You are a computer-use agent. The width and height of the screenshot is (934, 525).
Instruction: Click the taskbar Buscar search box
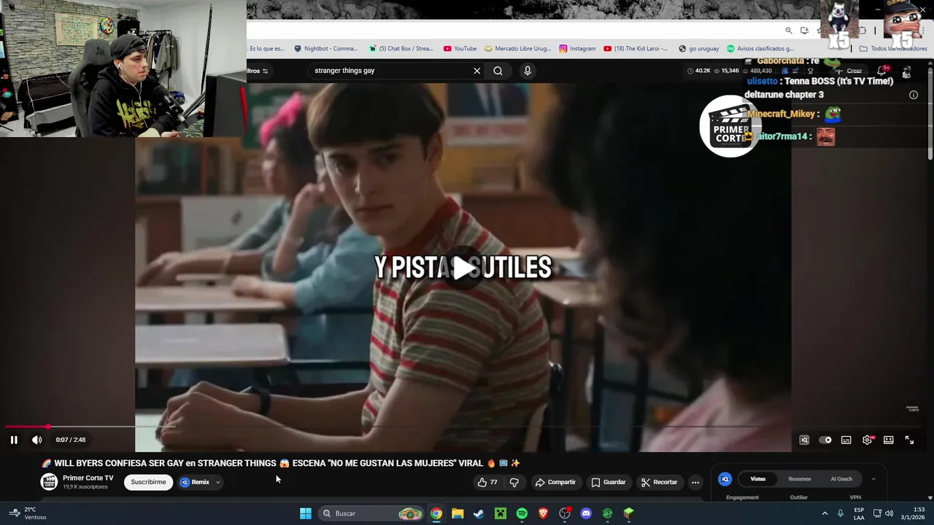point(372,513)
